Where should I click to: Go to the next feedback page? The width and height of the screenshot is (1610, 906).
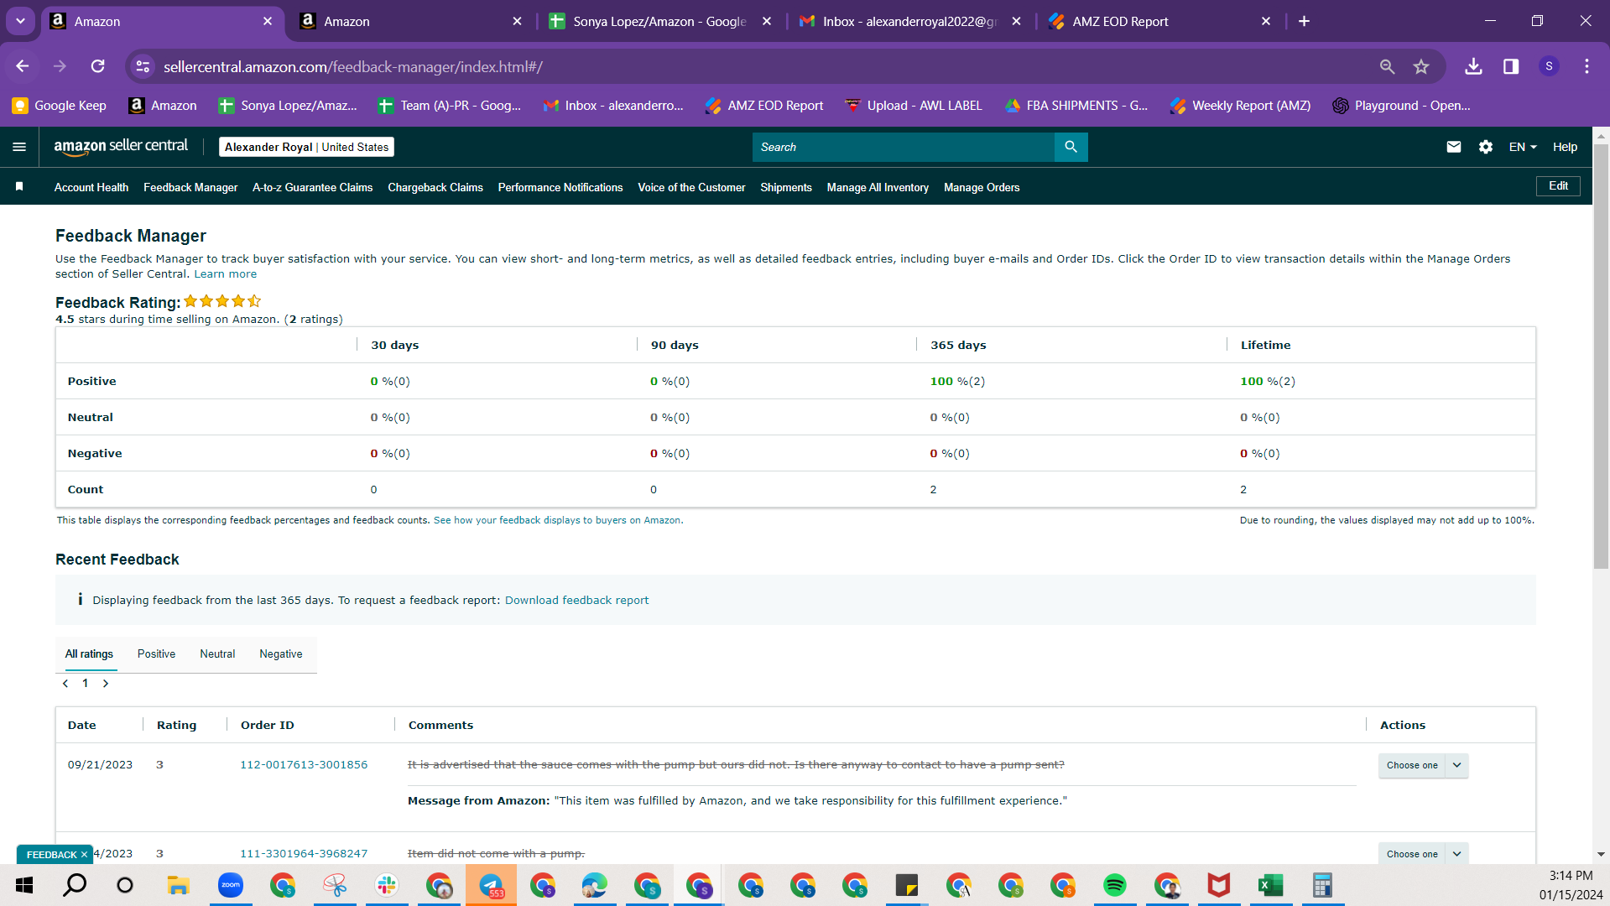(x=106, y=684)
